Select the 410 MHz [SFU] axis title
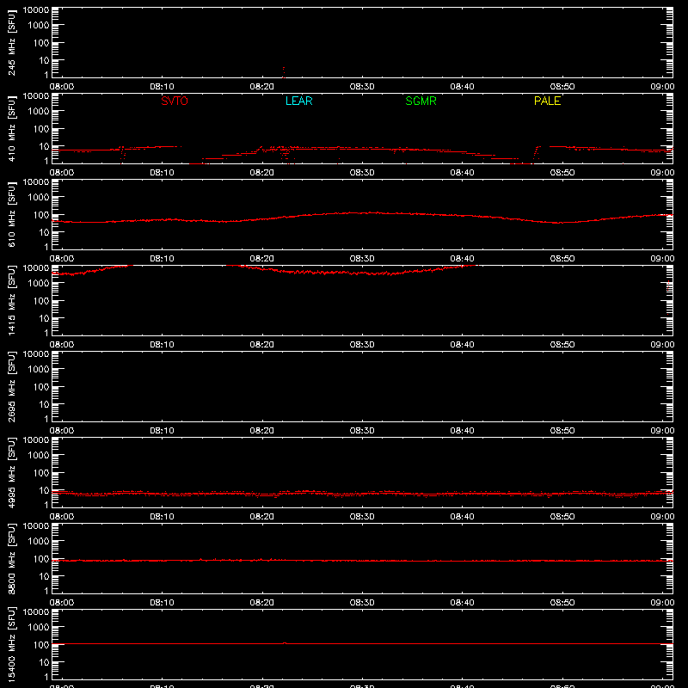Viewport: 688px width, 688px height. click(11, 128)
